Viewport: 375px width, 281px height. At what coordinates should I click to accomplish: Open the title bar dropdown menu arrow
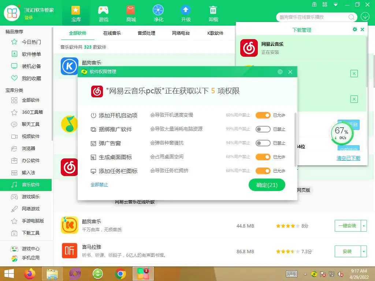(x=335, y=4)
